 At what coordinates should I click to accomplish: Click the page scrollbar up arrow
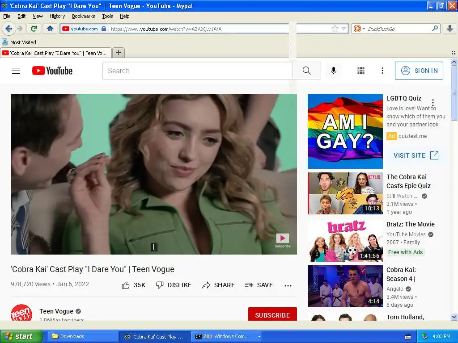pyautogui.click(x=454, y=62)
